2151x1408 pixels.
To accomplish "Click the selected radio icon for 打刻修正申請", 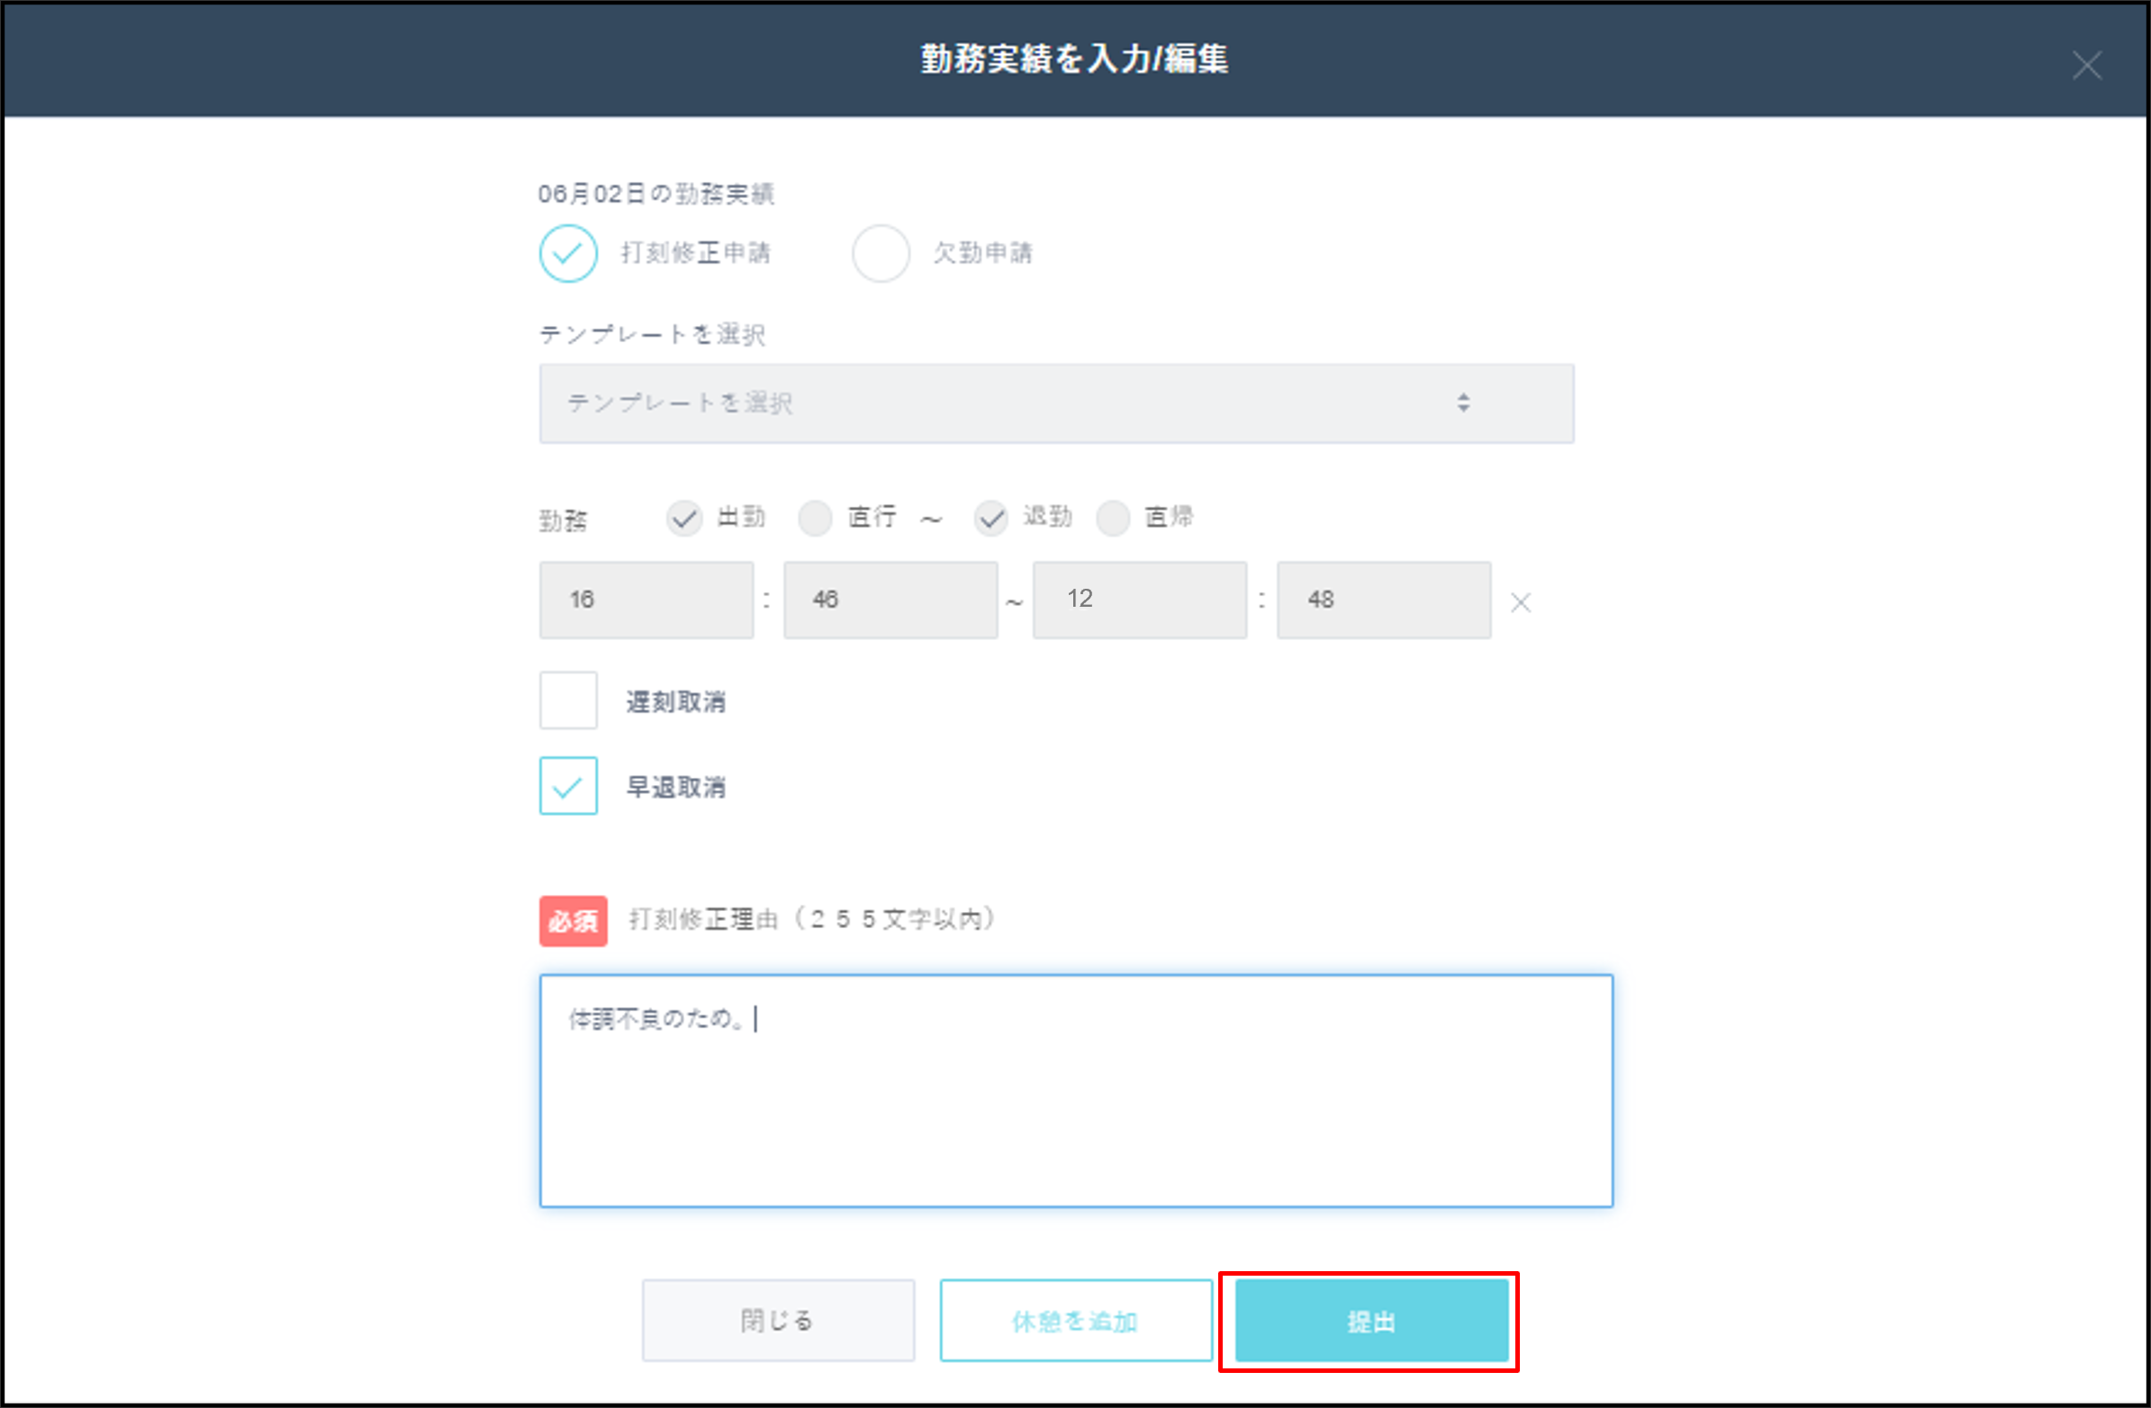I will pyautogui.click(x=567, y=254).
